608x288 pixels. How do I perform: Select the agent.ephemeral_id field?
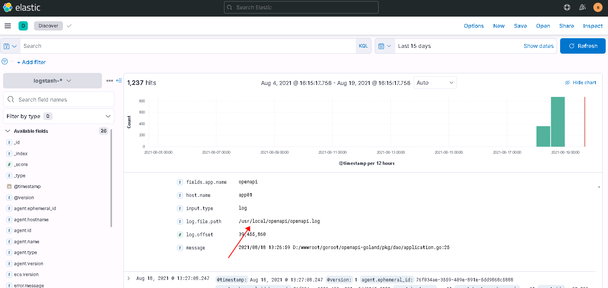[x=35, y=208]
